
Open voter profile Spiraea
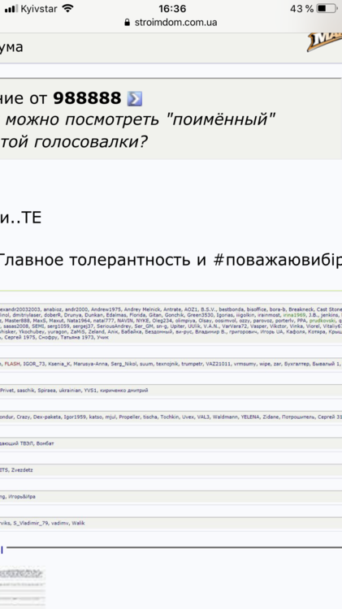(x=46, y=391)
